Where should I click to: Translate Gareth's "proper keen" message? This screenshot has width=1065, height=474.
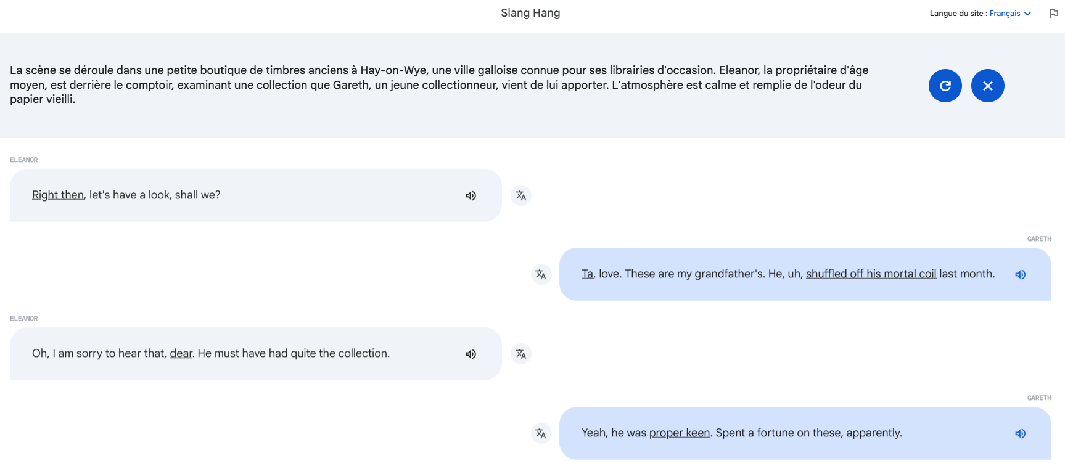(x=541, y=433)
